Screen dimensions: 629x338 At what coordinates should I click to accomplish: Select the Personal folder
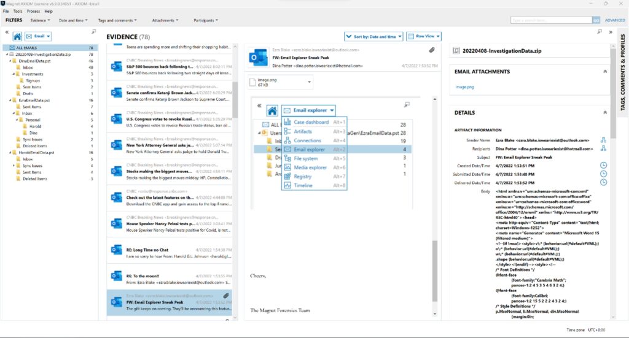click(x=33, y=120)
